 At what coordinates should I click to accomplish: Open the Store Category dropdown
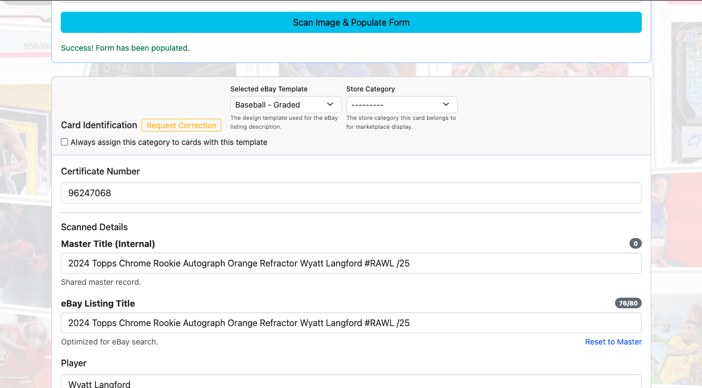(x=401, y=105)
